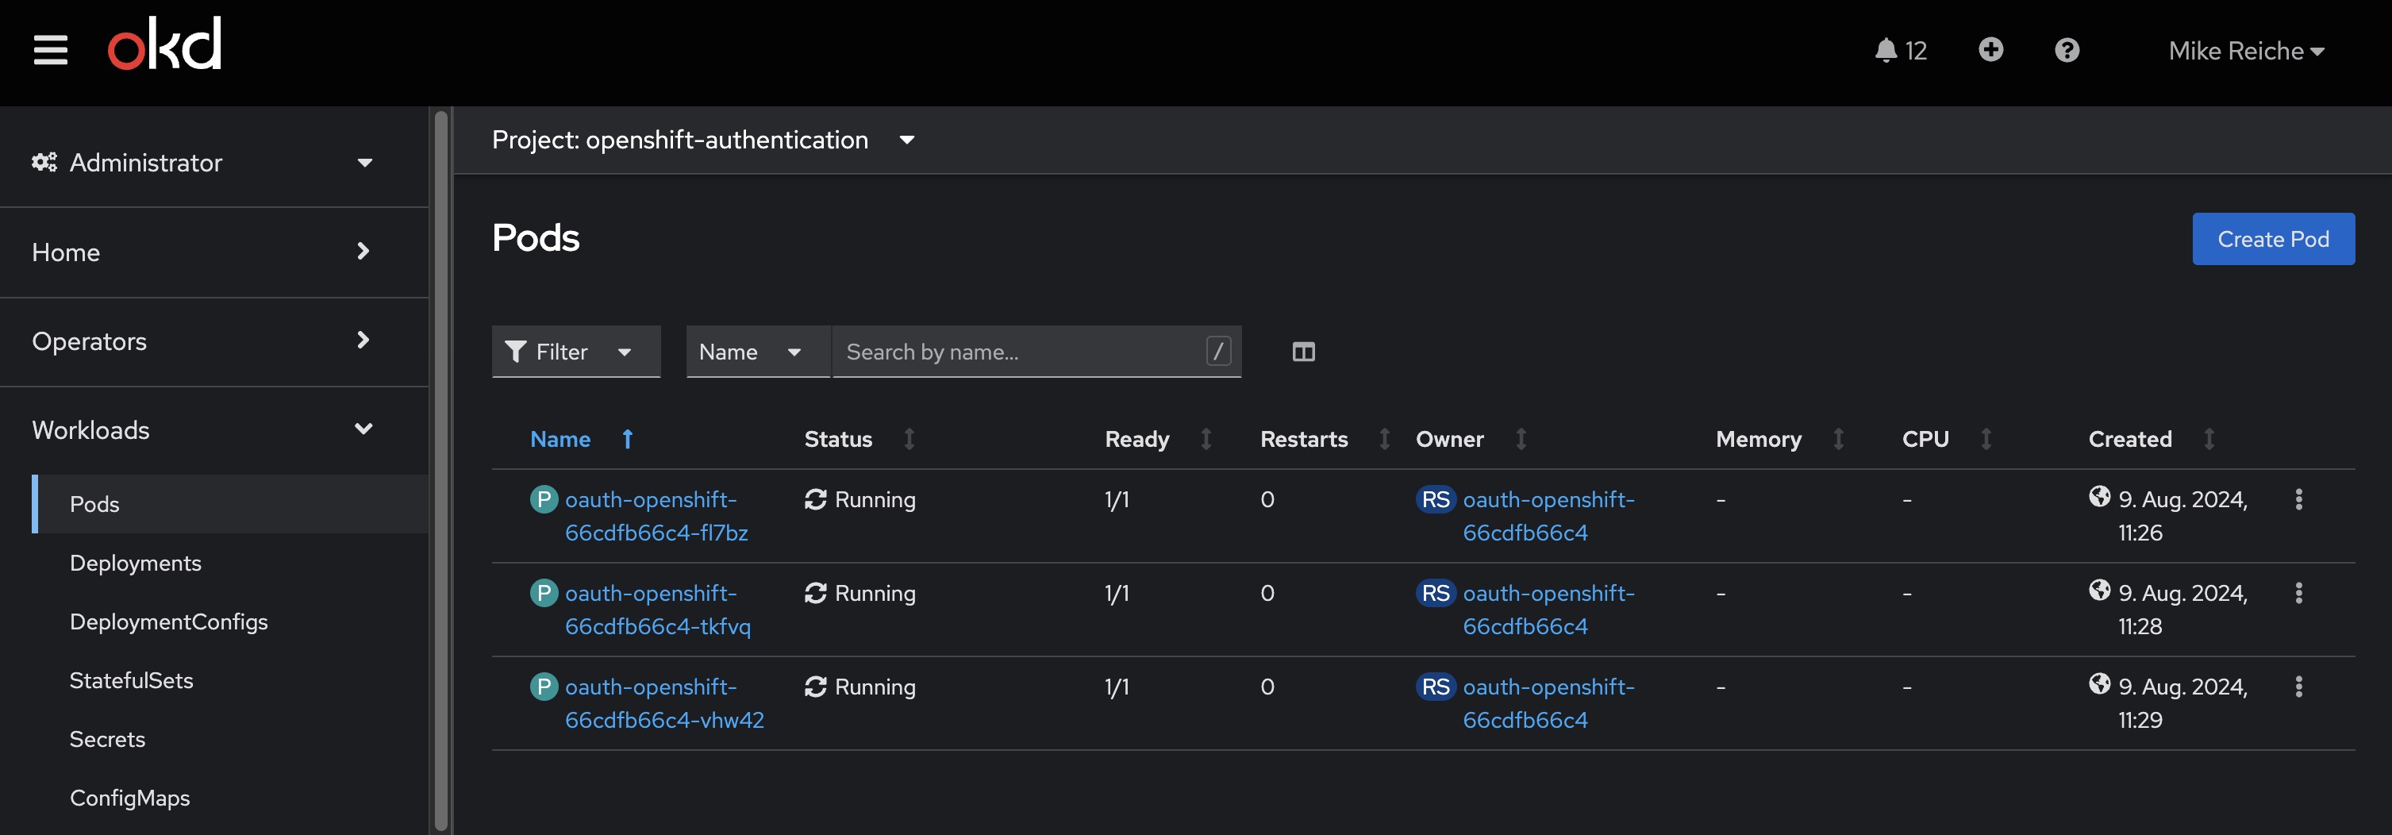Click the P pod badge of the fl7bz row
The width and height of the screenshot is (2392, 835).
point(543,500)
